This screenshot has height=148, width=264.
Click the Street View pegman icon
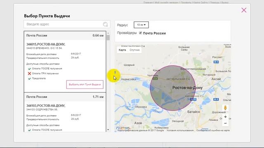tap(225, 108)
